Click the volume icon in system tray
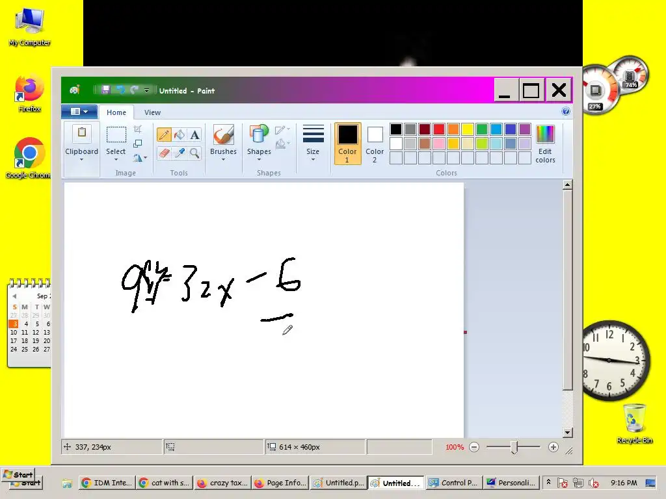The image size is (666, 499). (593, 483)
